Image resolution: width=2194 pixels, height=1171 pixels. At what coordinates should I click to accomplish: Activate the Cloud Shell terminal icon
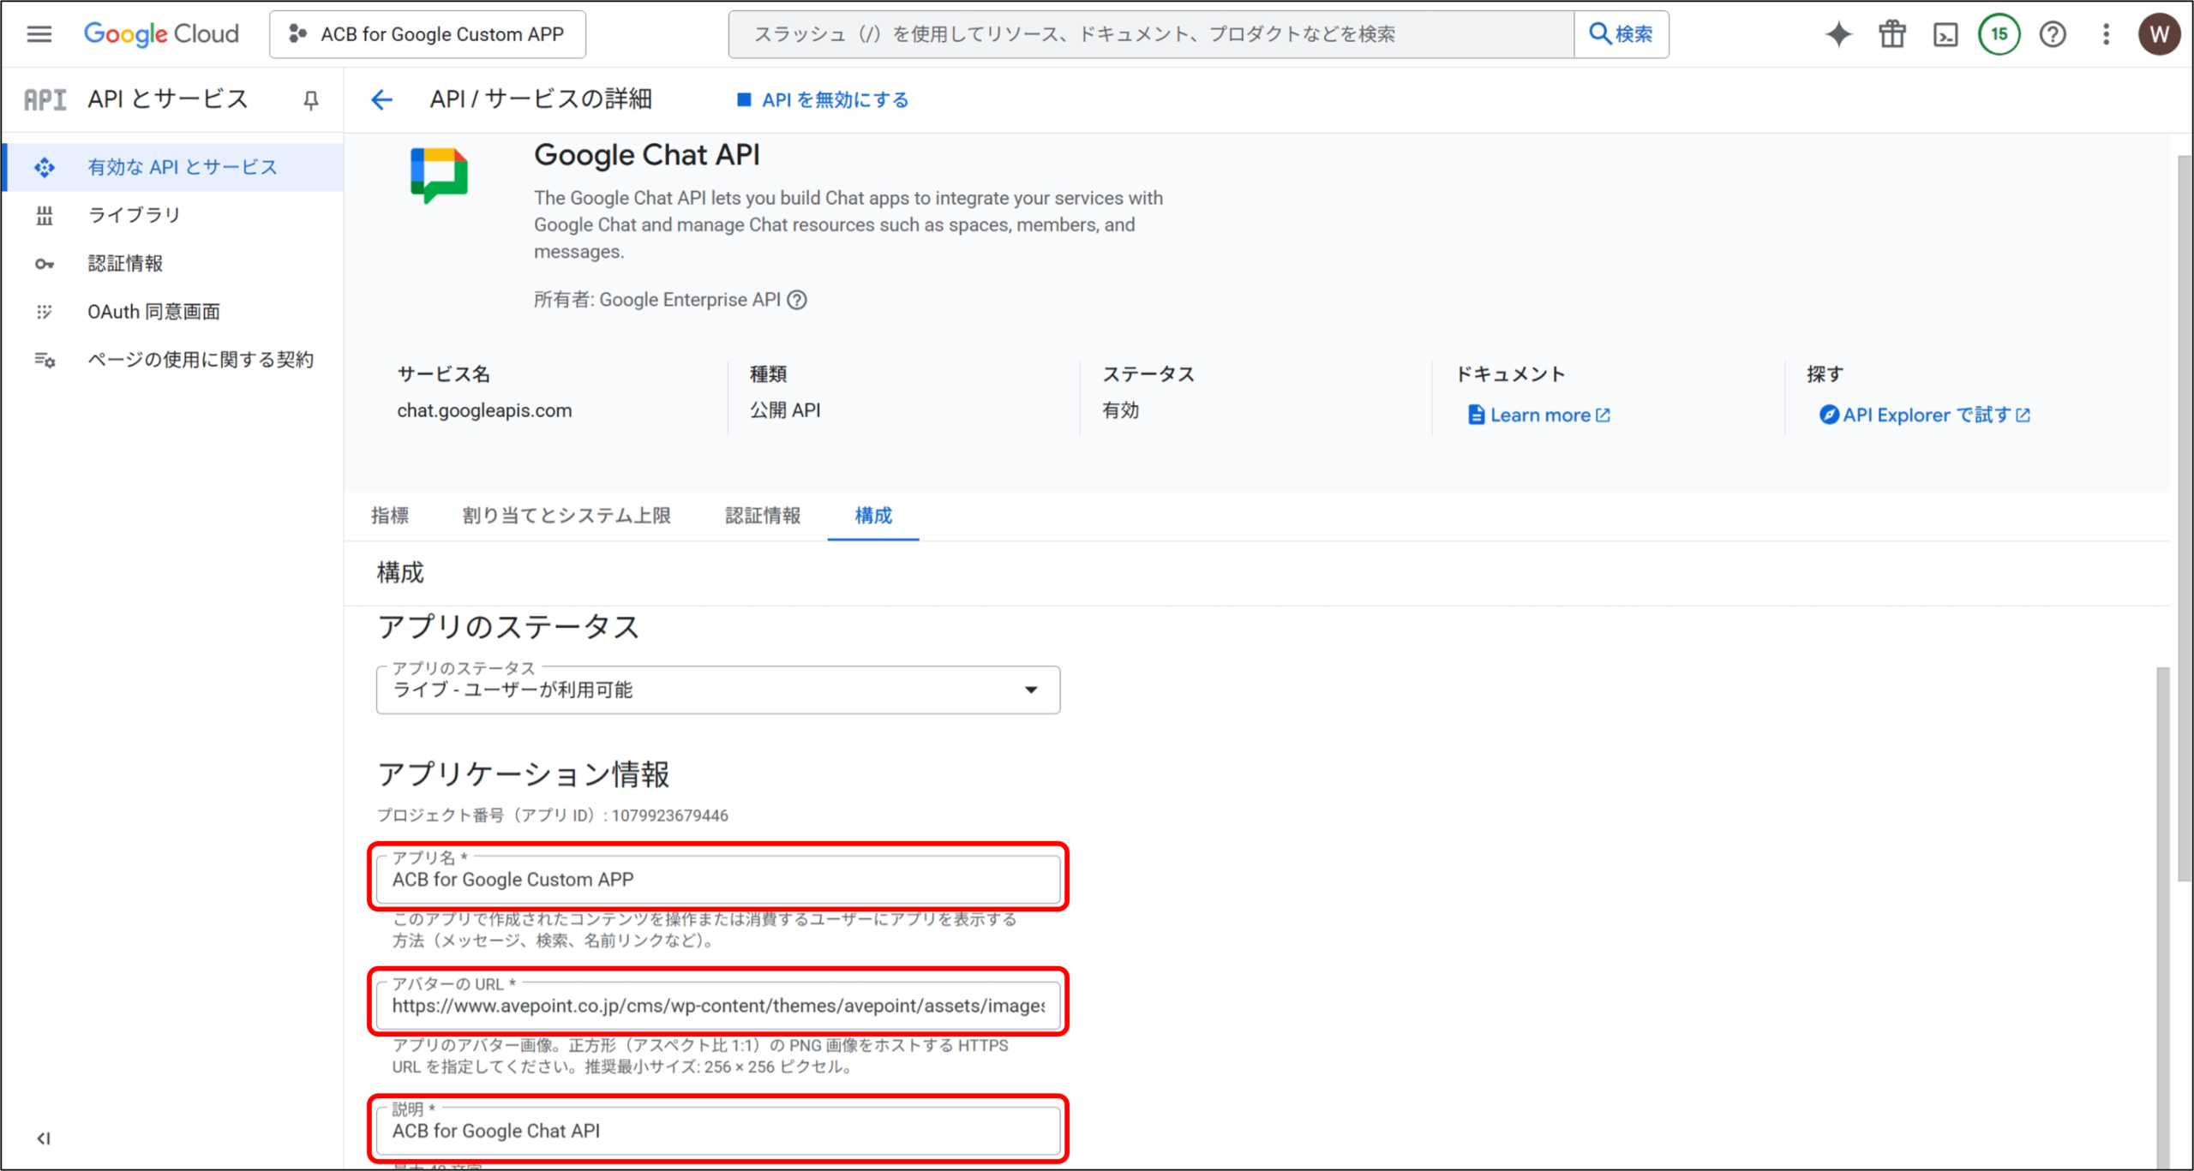click(1945, 34)
